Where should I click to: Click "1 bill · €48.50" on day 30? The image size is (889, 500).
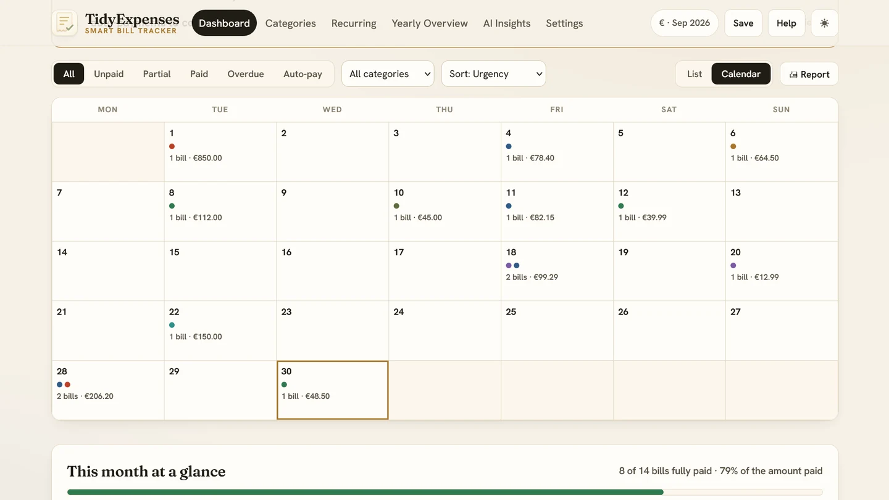pos(306,396)
